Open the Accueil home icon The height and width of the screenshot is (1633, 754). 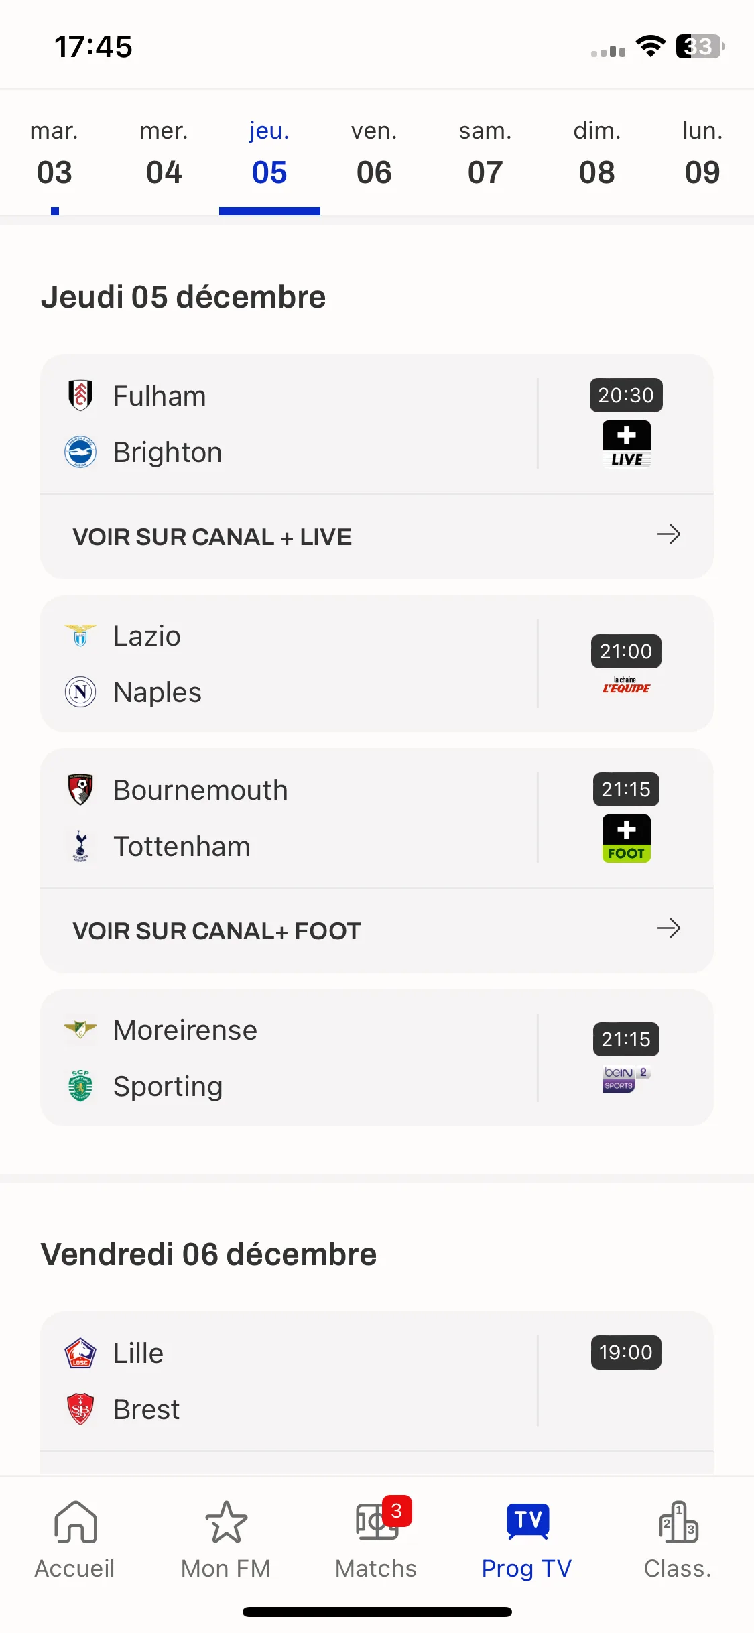[x=75, y=1522]
